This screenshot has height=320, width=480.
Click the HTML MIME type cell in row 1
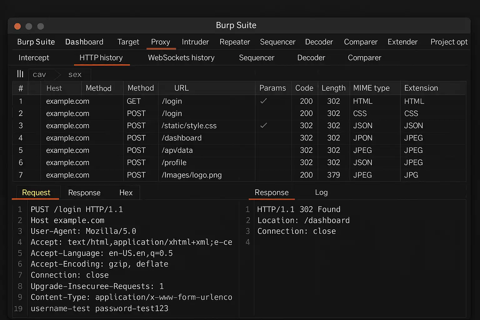click(x=362, y=101)
